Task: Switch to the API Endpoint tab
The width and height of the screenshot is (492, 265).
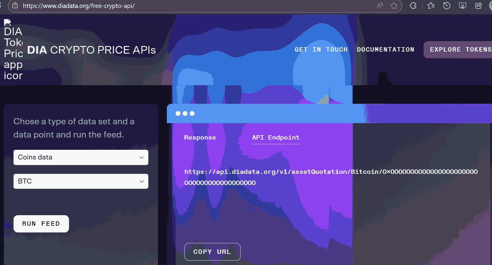Action: coord(276,137)
